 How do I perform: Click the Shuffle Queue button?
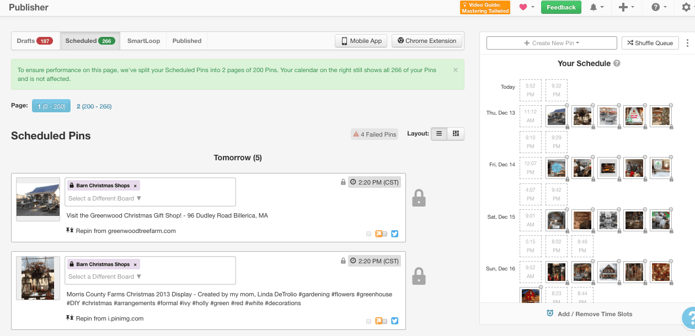click(650, 43)
